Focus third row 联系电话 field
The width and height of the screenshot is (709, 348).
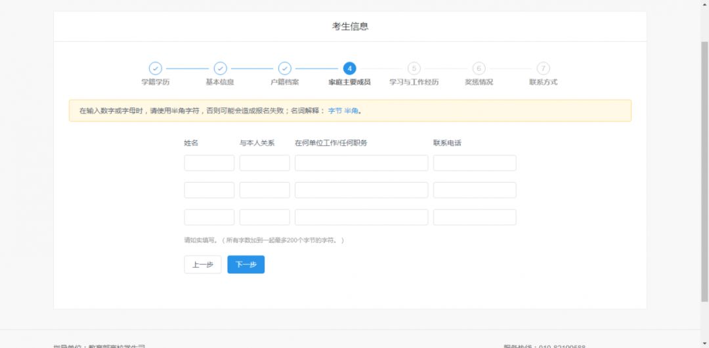475,217
